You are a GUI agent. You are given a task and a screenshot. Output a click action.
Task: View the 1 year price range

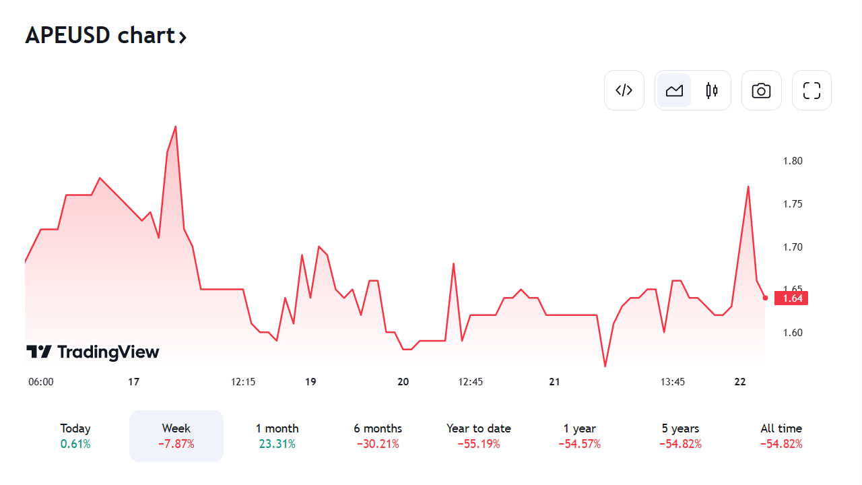click(580, 436)
